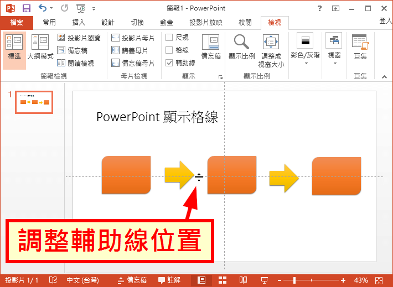Click zoom in plus button

point(343,280)
